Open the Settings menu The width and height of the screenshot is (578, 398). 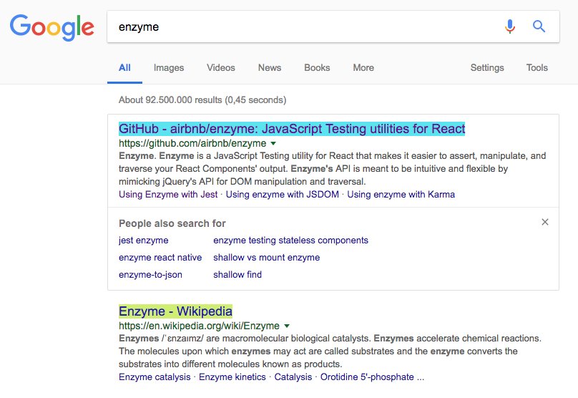487,67
